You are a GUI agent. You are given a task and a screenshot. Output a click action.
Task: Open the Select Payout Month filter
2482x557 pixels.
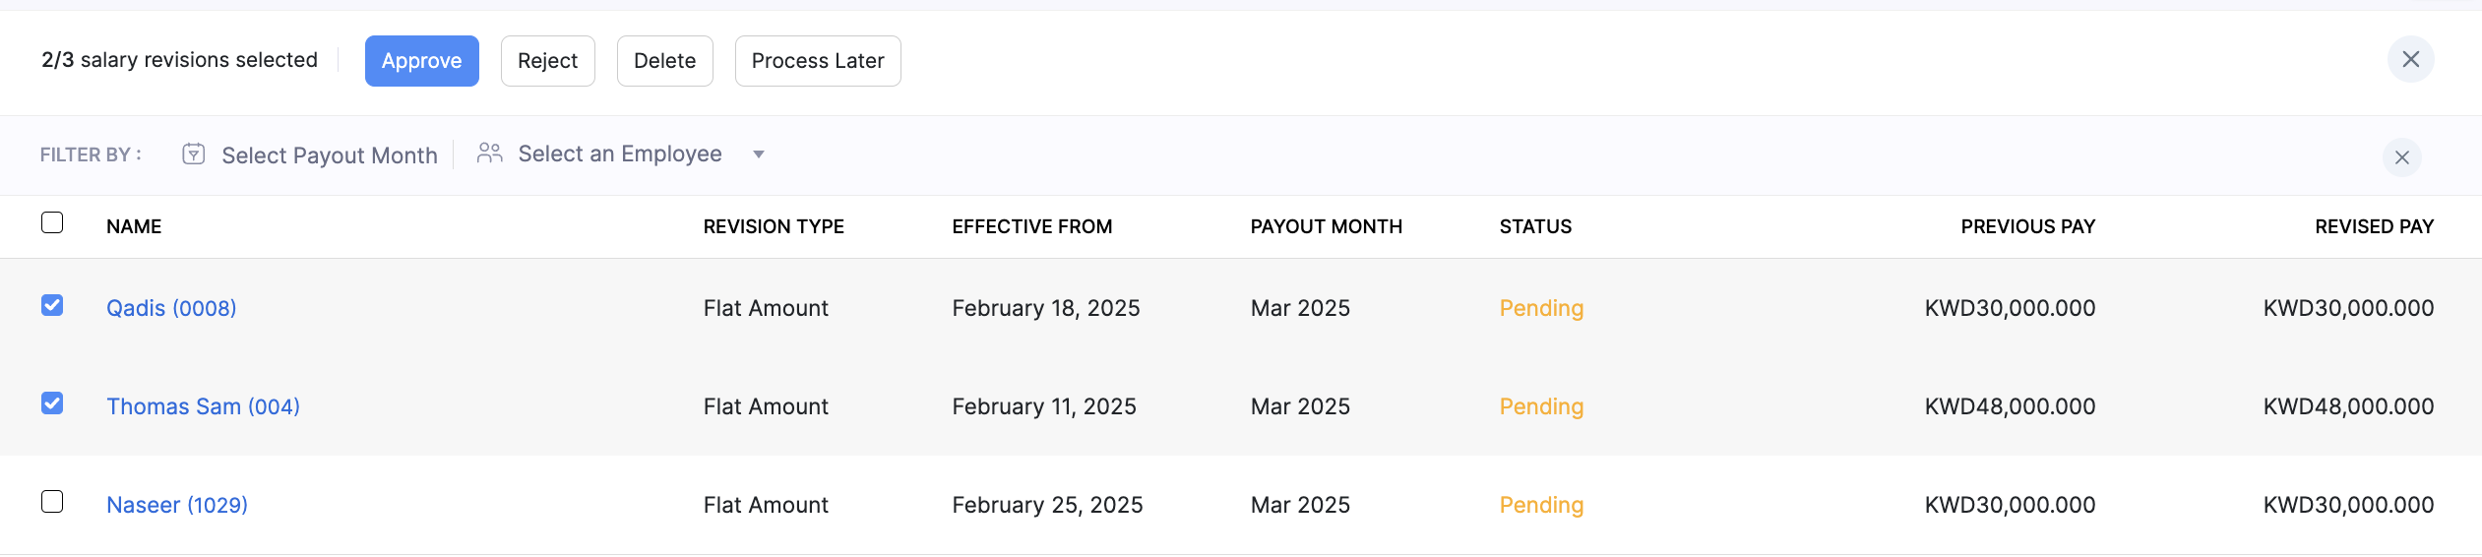pyautogui.click(x=329, y=155)
